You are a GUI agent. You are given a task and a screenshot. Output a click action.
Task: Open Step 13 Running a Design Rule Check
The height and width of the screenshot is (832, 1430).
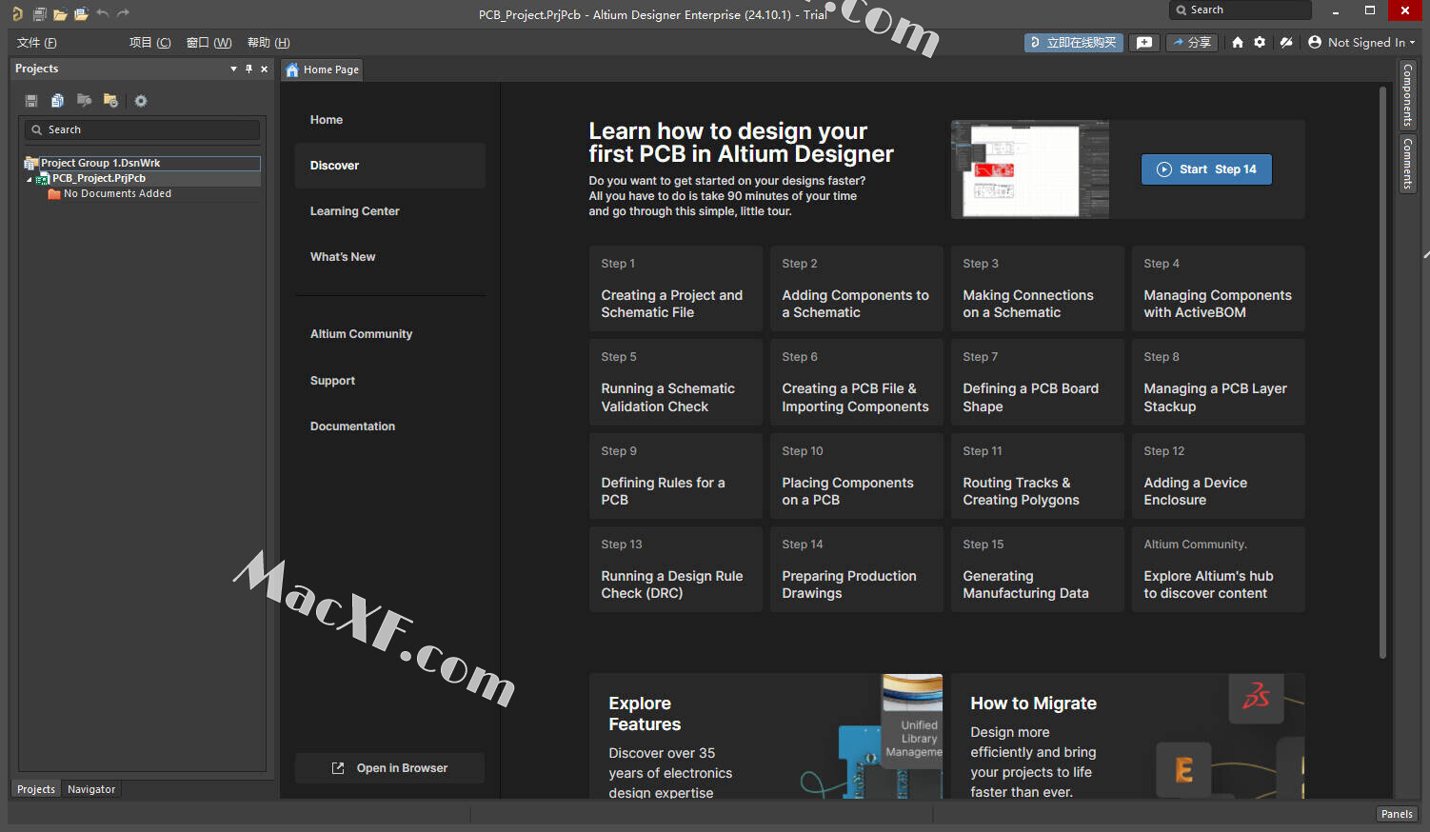pos(676,569)
